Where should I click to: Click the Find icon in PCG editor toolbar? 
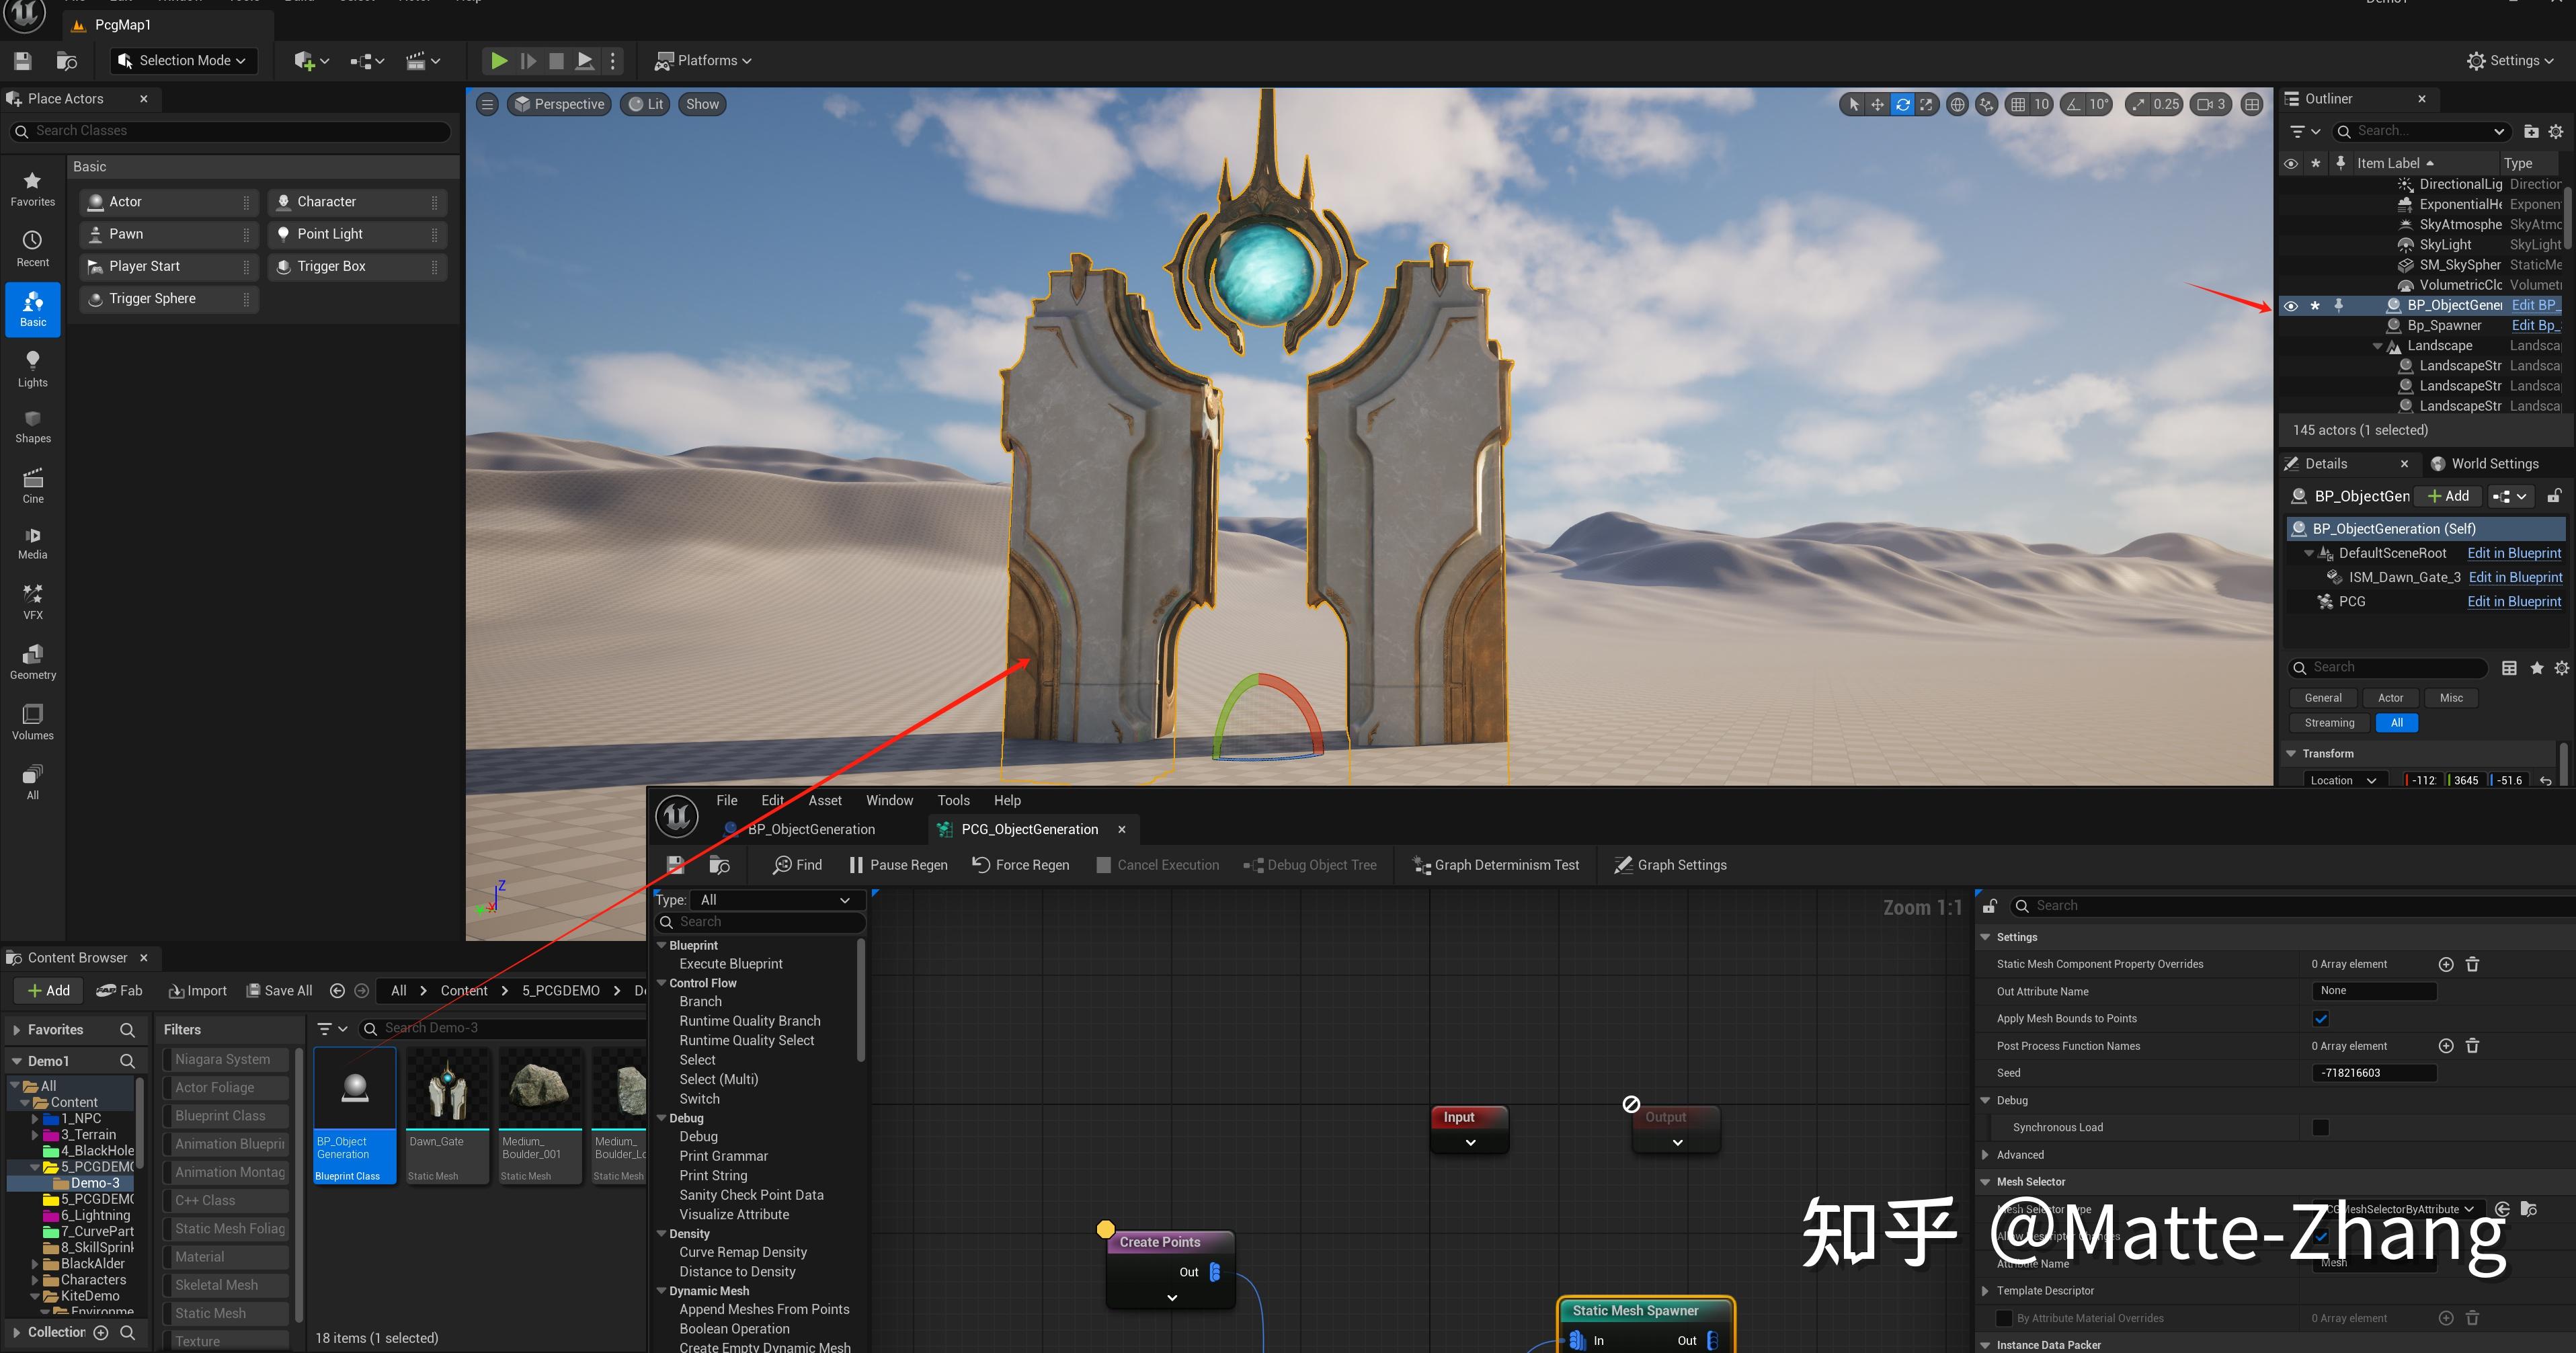[796, 864]
